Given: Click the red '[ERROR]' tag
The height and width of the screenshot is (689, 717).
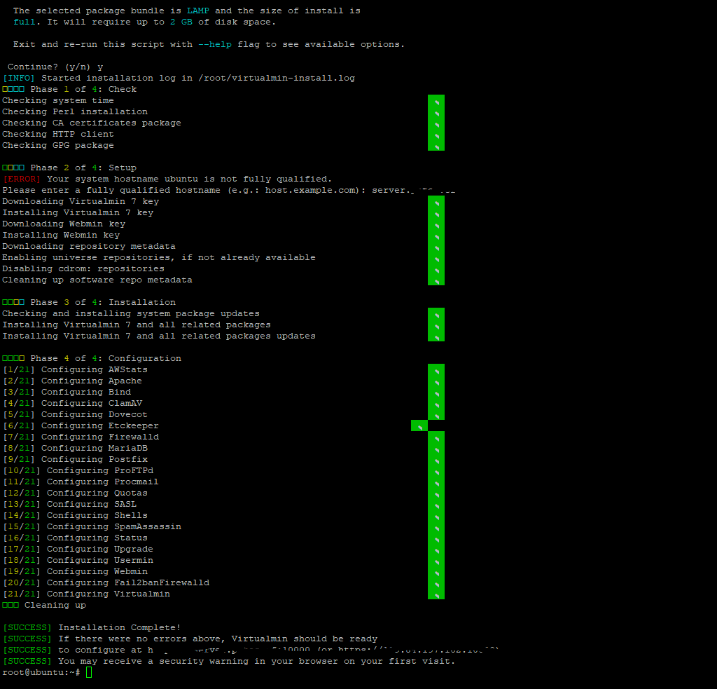Looking at the screenshot, I should click(x=22, y=179).
